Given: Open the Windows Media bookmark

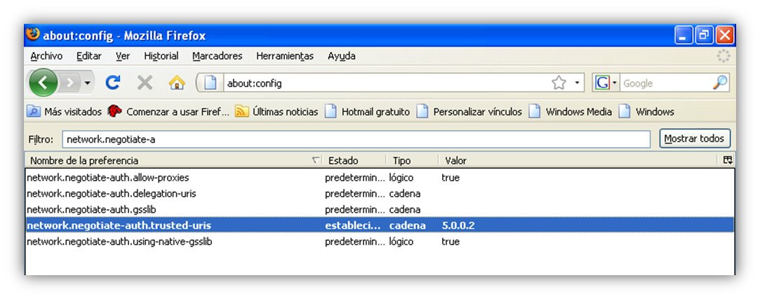Looking at the screenshot, I should pos(570,112).
